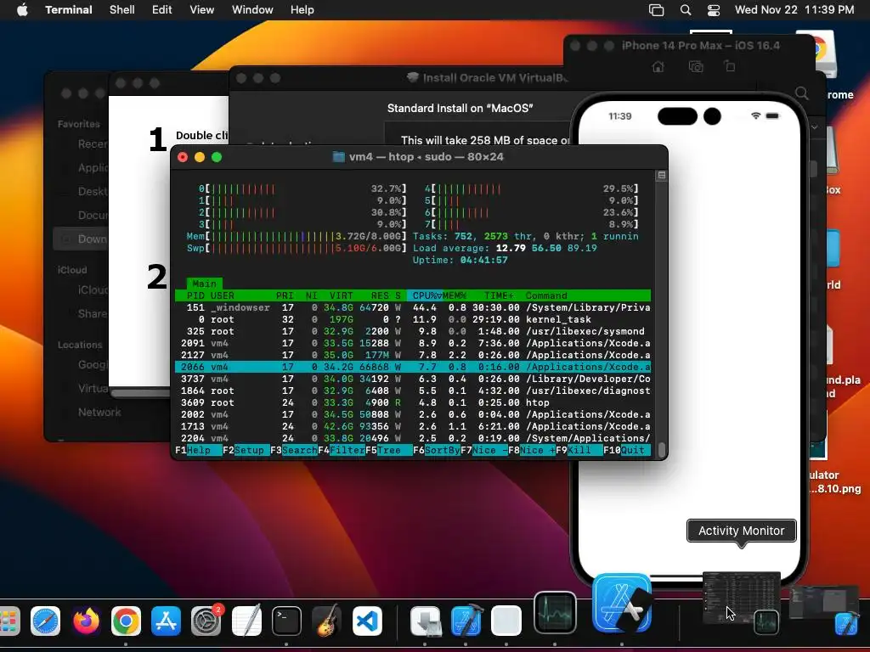Viewport: 870px width, 652px height.
Task: Sort by the VIRT column header
Action: point(342,295)
